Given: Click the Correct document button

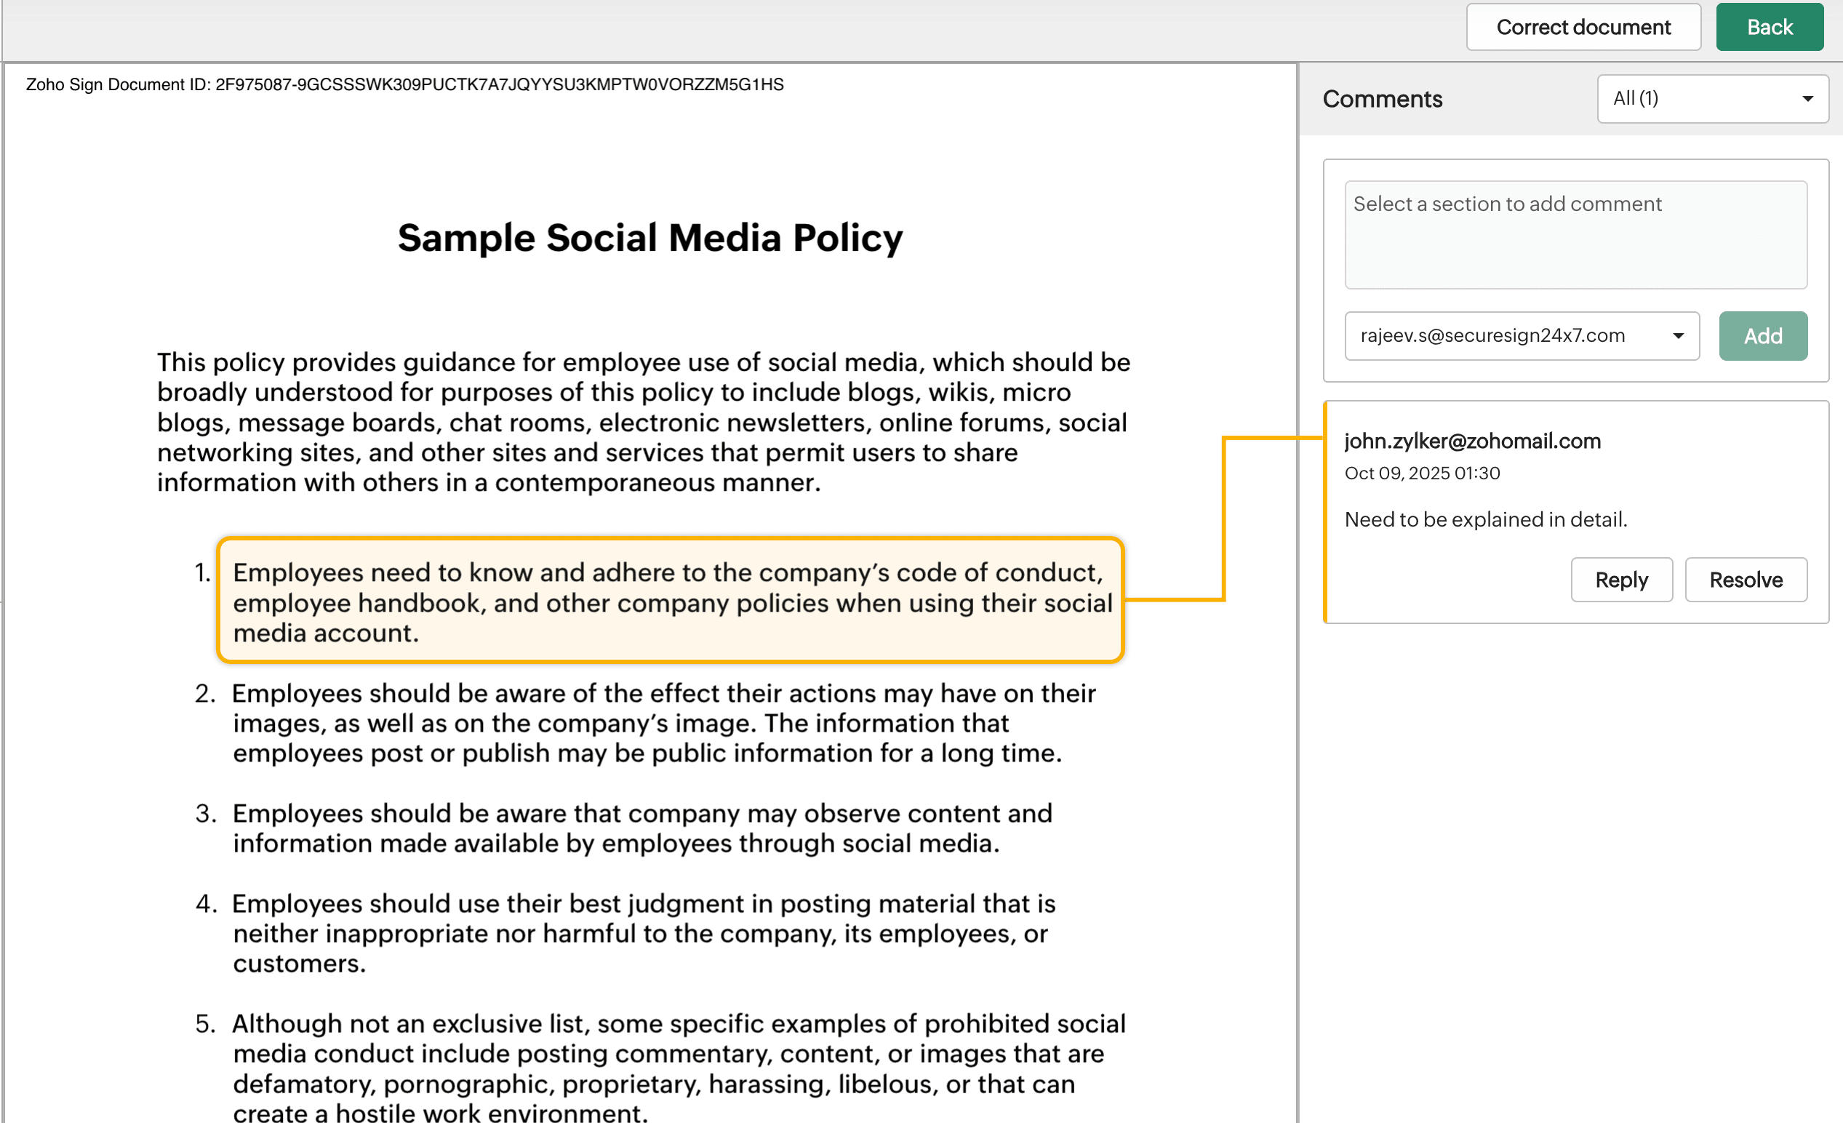Looking at the screenshot, I should [x=1583, y=28].
